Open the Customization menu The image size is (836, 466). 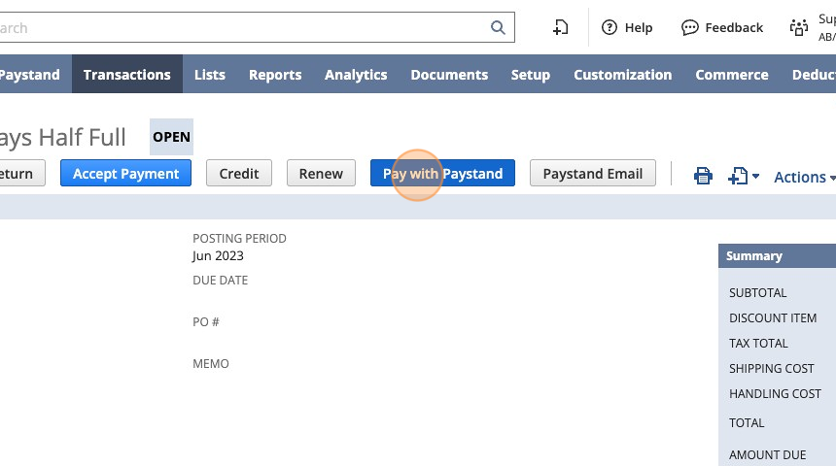[623, 75]
